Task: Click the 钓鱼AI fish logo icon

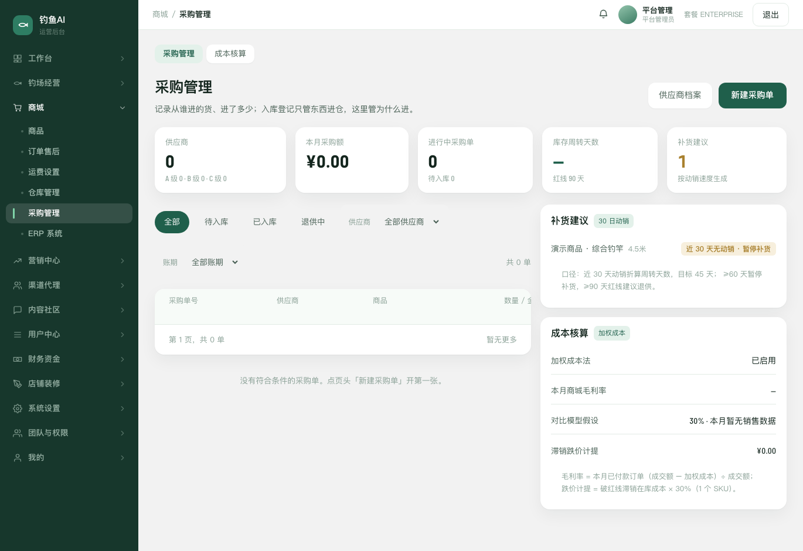Action: tap(23, 25)
